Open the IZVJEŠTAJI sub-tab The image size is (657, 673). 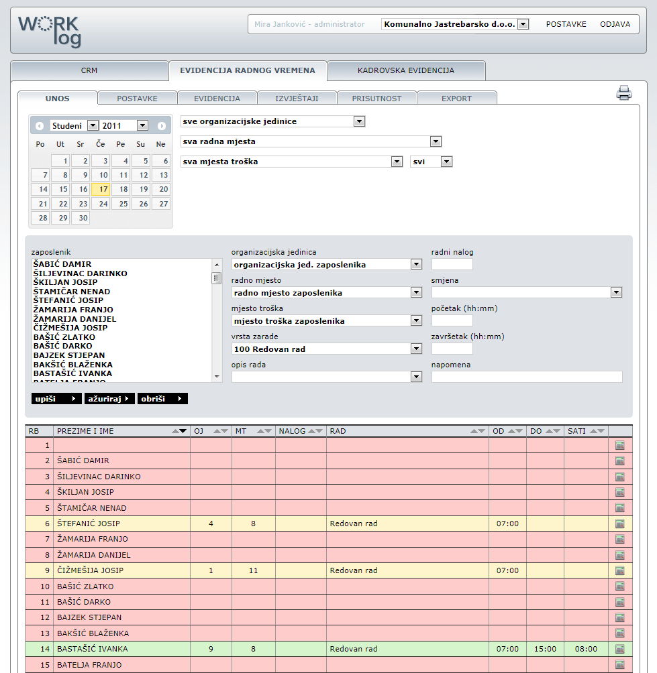tap(297, 99)
